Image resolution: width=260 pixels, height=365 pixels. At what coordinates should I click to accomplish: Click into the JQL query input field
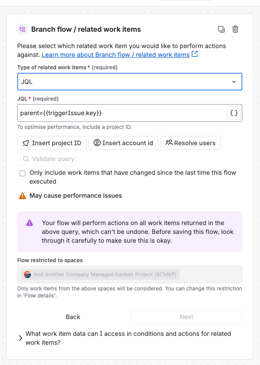122,113
